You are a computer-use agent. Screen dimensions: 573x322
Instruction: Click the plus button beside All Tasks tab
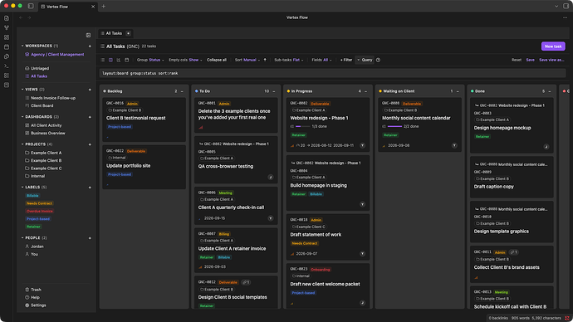[128, 33]
